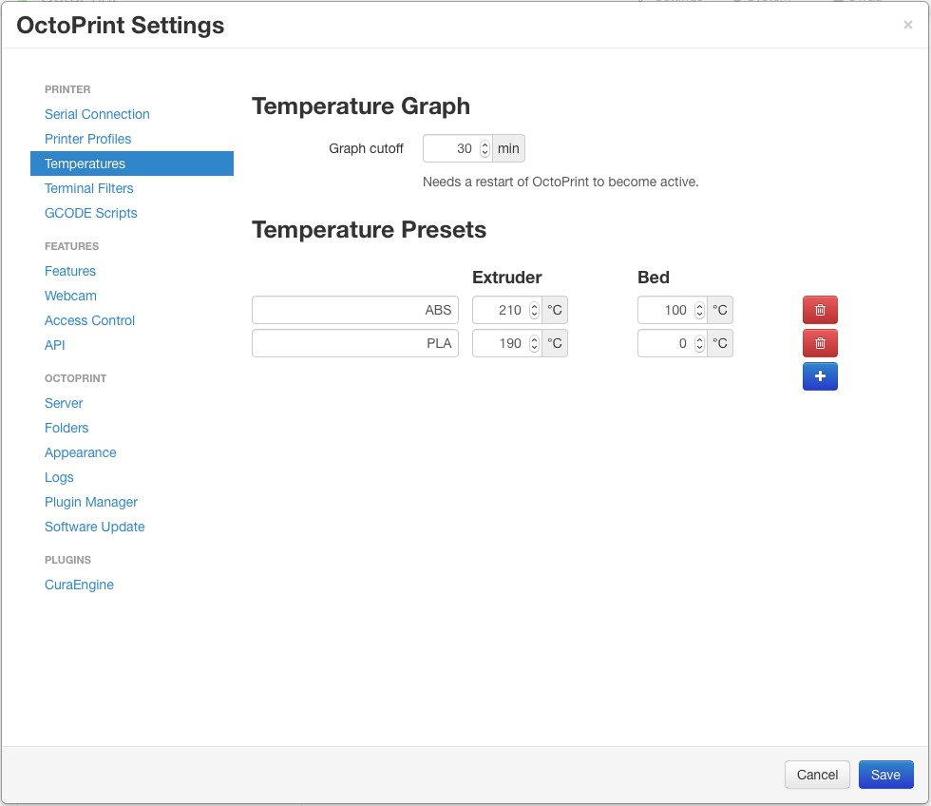Click the Graph cutoff label

pyautogui.click(x=366, y=148)
